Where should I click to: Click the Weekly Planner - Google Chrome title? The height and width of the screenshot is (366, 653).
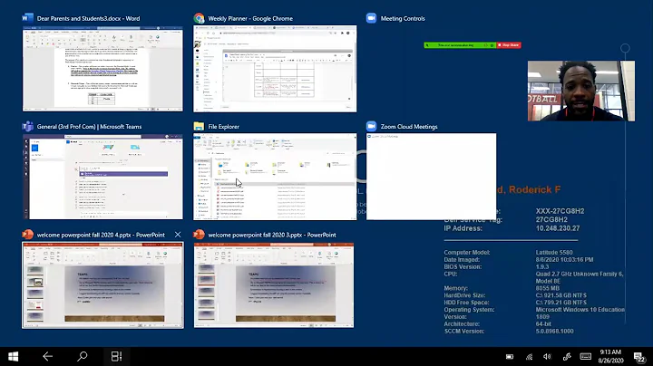pos(250,18)
